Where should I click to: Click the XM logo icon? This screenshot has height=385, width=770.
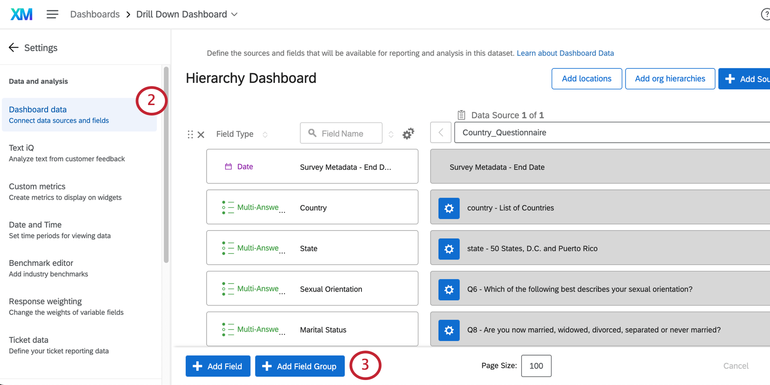(21, 14)
